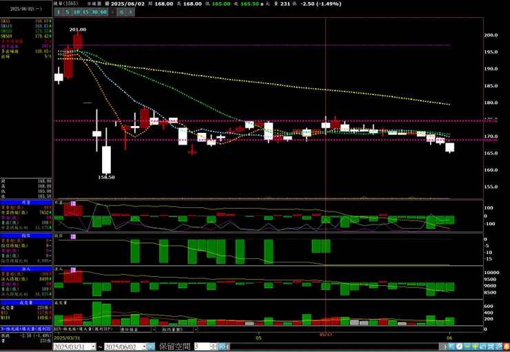Click the 外資持股比例 15.17% row
This screenshot has width=510, height=352.
coord(26,228)
